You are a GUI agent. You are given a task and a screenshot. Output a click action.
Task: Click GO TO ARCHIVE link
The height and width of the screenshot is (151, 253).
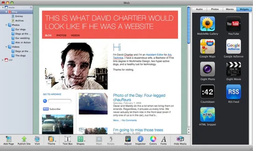52,94
